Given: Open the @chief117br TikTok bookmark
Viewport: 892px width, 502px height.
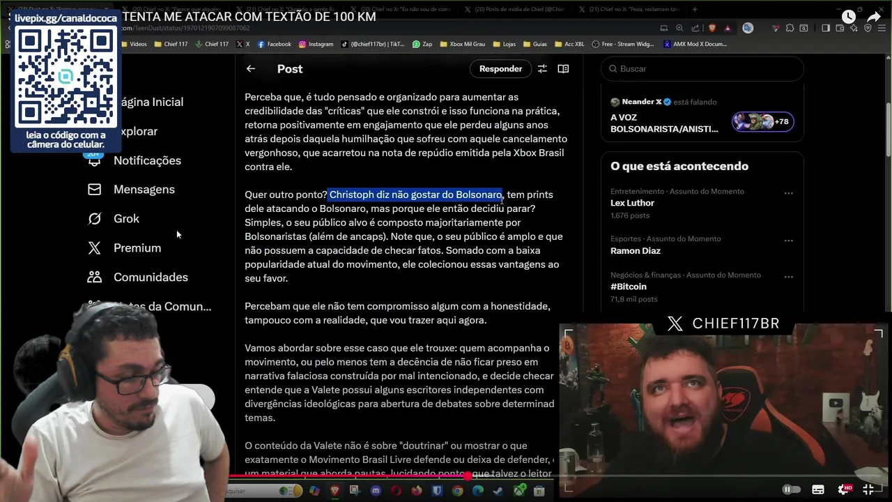Looking at the screenshot, I should 373,44.
